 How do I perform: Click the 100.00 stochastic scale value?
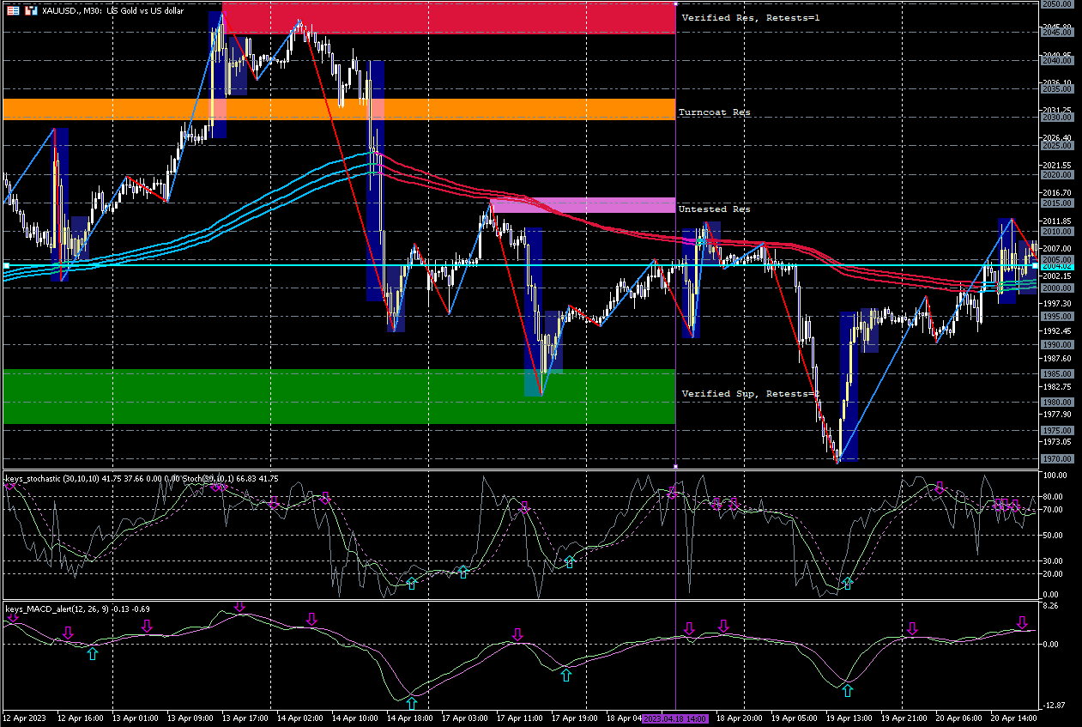[x=1056, y=475]
